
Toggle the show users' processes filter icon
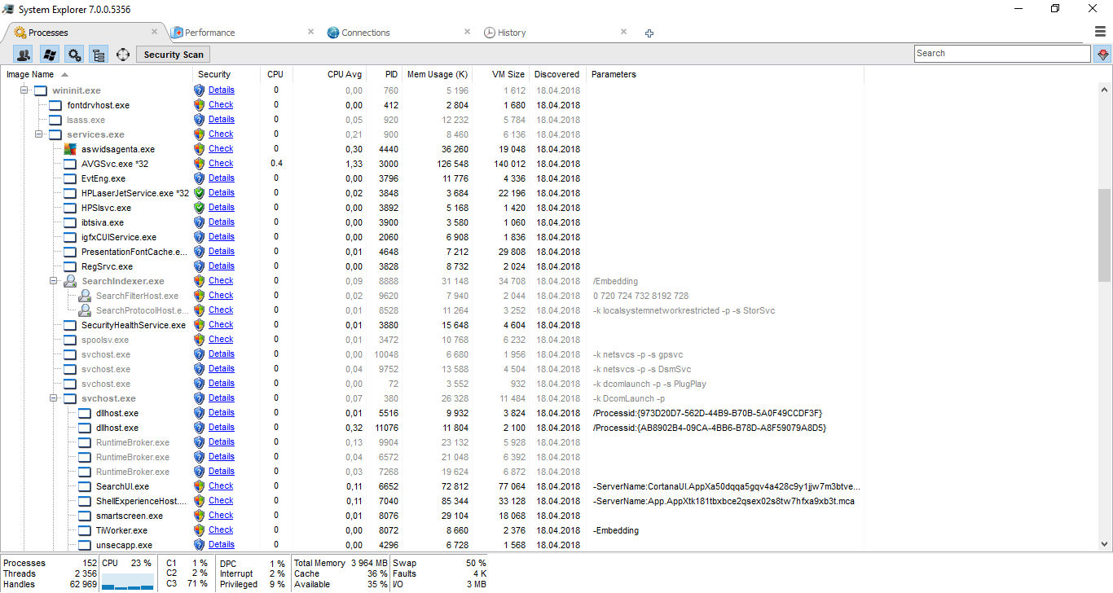[x=24, y=55]
